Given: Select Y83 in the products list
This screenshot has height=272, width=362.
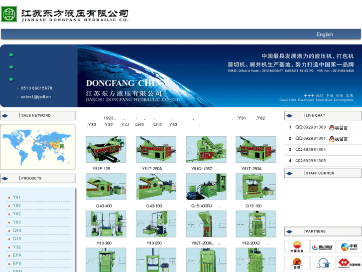Looking at the screenshot, I should 16,222.
